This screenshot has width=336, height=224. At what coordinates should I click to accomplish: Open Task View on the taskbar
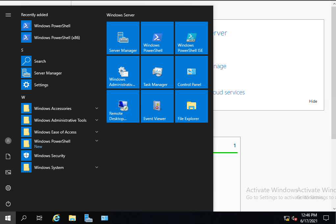[x=39, y=218]
